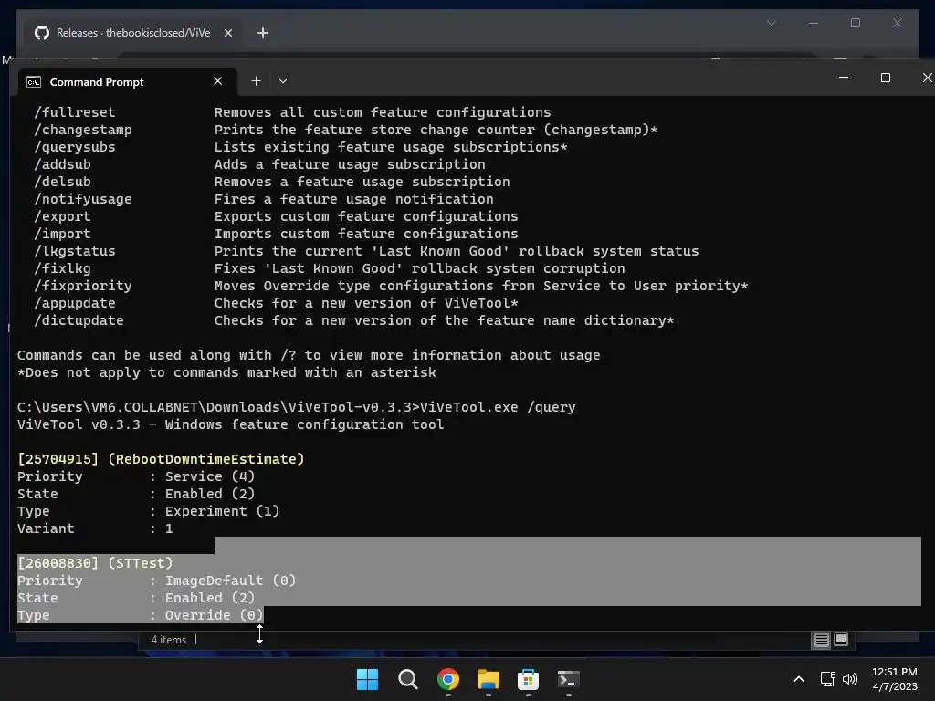Open Google Chrome from taskbar

coord(447,679)
